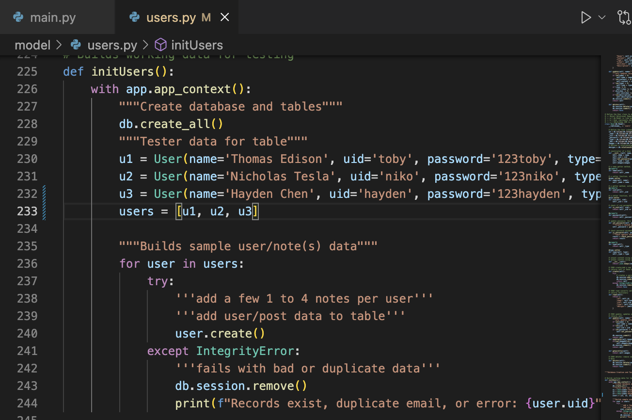Click the 'Hayden Chen' string
632x420 pixels.
click(x=269, y=194)
